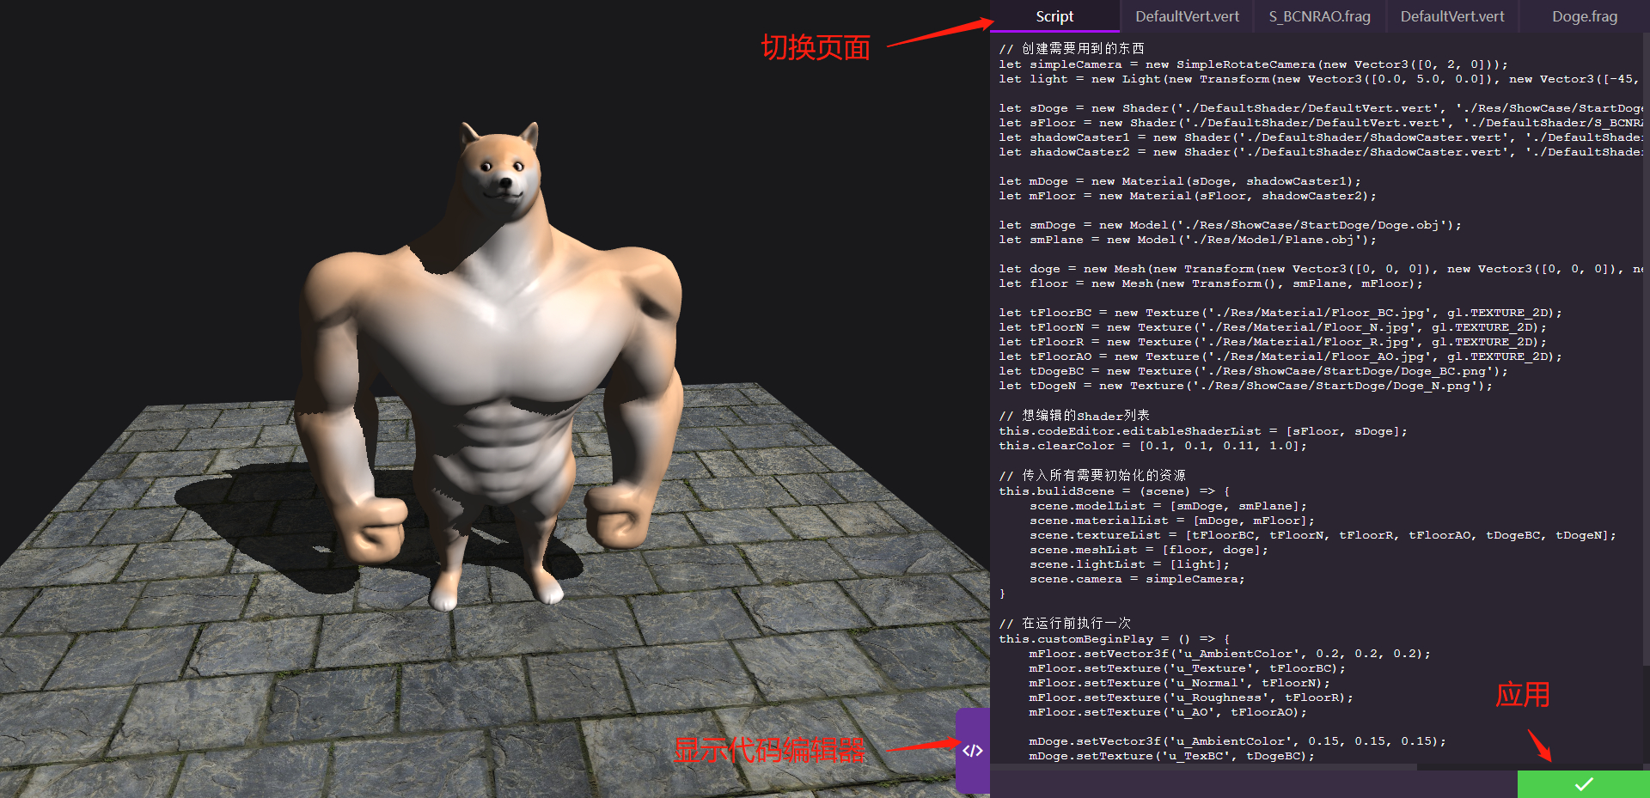This screenshot has width=1650, height=798.
Task: Click the purple code editor toggle icon
Action: (973, 751)
